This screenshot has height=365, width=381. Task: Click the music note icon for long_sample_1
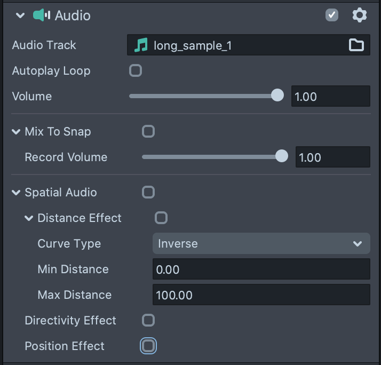point(141,45)
